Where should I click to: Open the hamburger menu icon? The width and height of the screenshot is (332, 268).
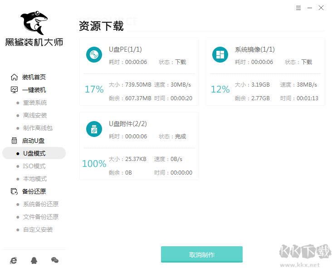pyautogui.click(x=298, y=8)
